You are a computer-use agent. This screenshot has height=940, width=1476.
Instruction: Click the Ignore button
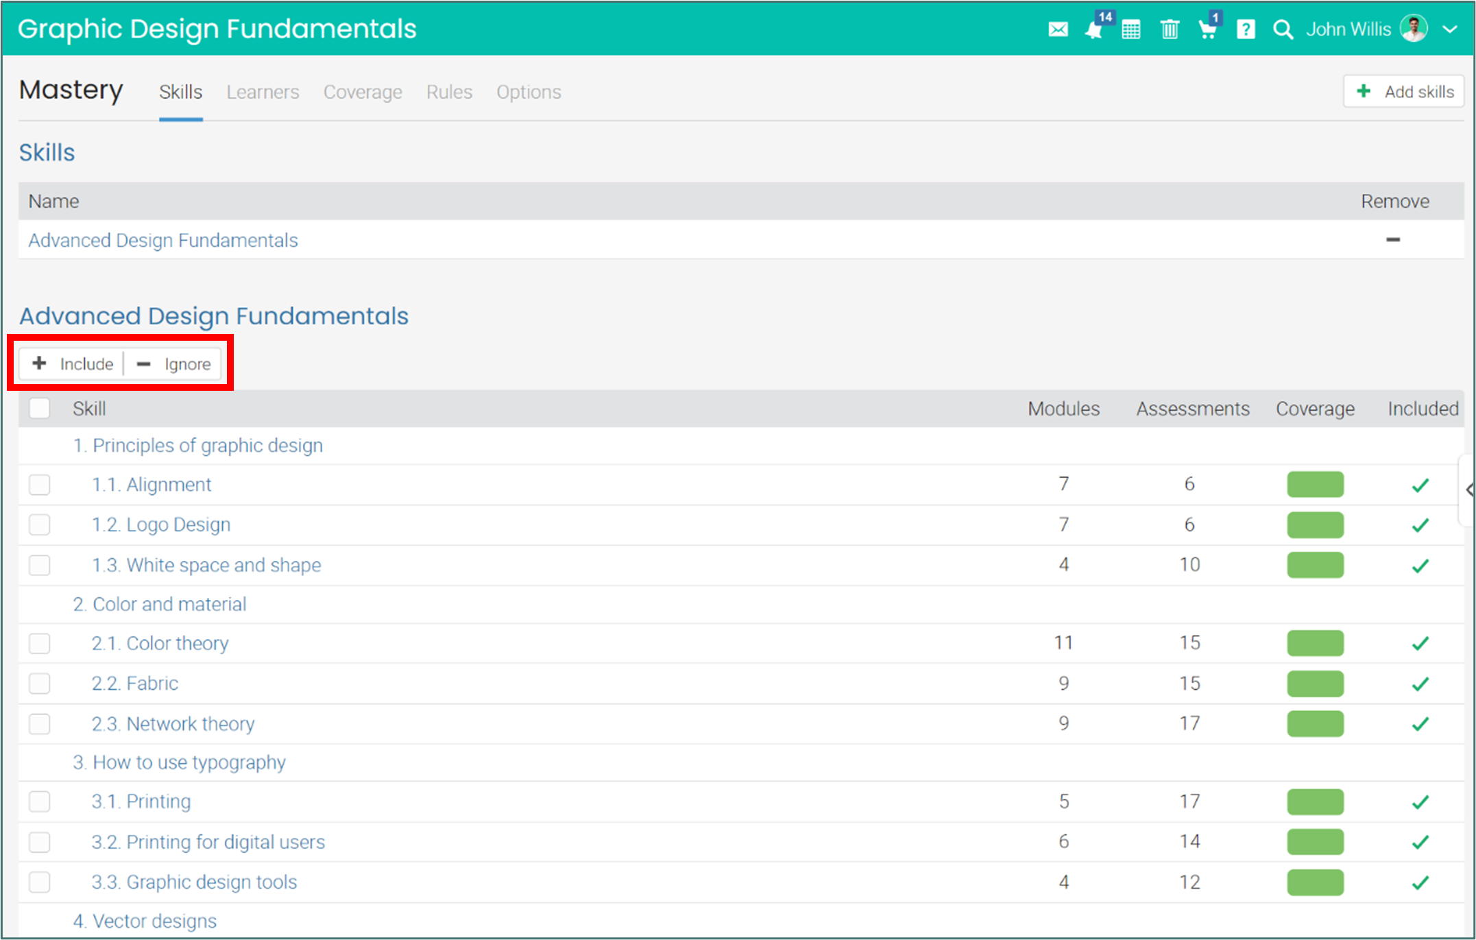pyautogui.click(x=174, y=364)
